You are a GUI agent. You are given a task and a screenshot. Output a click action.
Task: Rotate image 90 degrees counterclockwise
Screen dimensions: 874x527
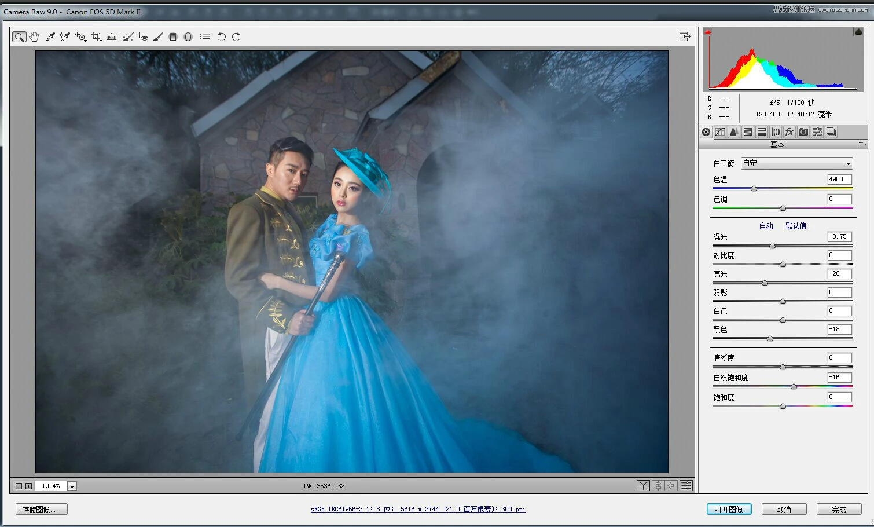[221, 37]
